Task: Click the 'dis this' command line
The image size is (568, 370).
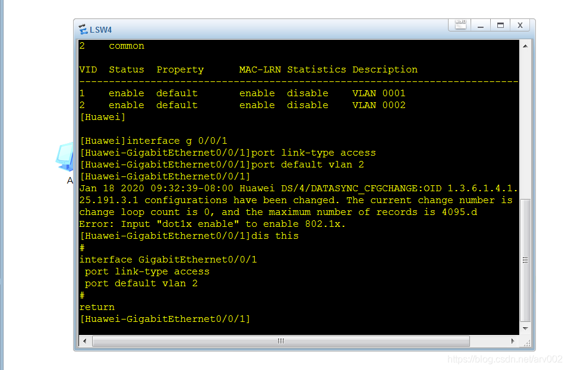Action: [x=189, y=236]
